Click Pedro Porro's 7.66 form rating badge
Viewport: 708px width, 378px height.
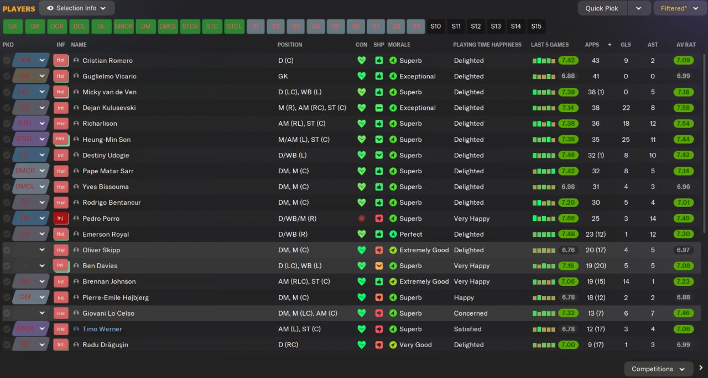click(x=569, y=219)
